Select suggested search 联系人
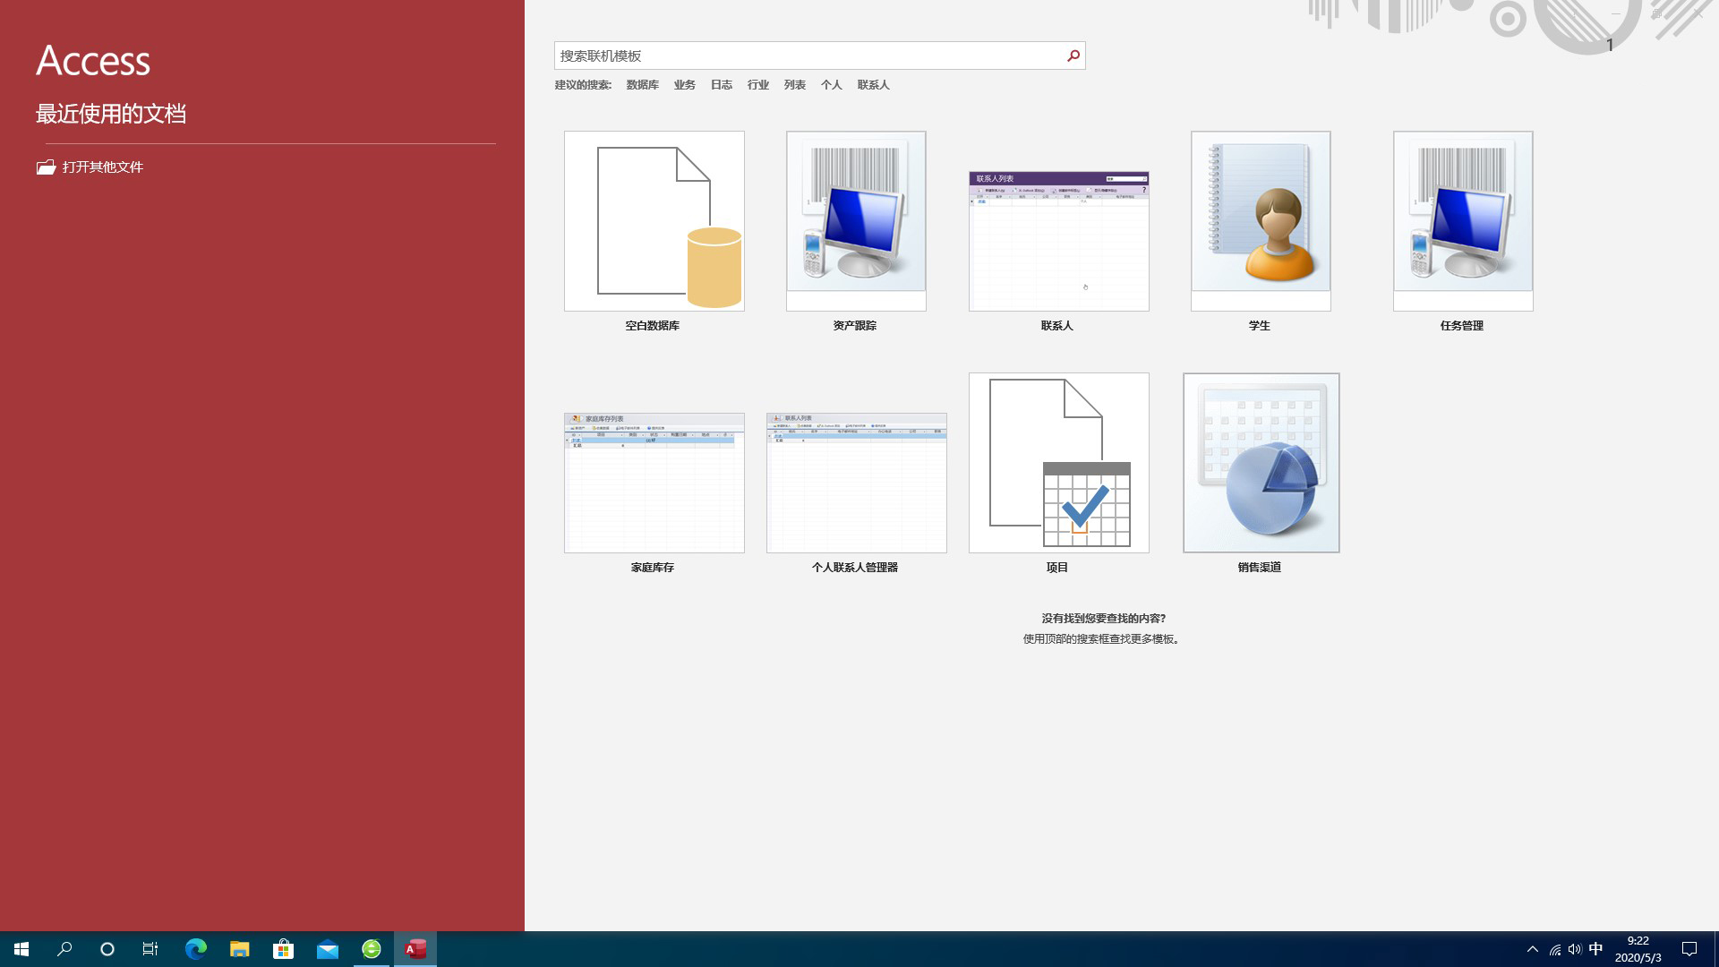 pyautogui.click(x=873, y=85)
